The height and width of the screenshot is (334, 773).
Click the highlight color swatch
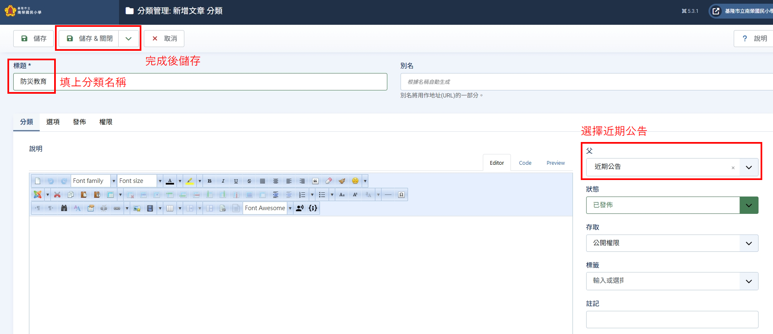[x=190, y=181]
